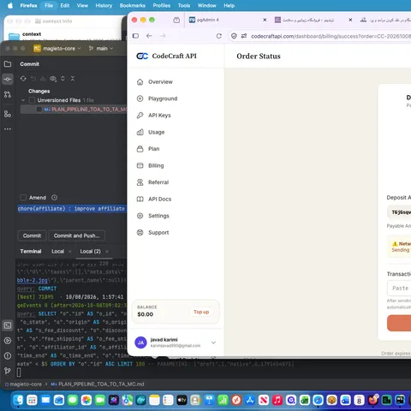Image resolution: width=411 pixels, height=411 pixels.
Task: Toggle the view options eye icon
Action: click(x=53, y=79)
